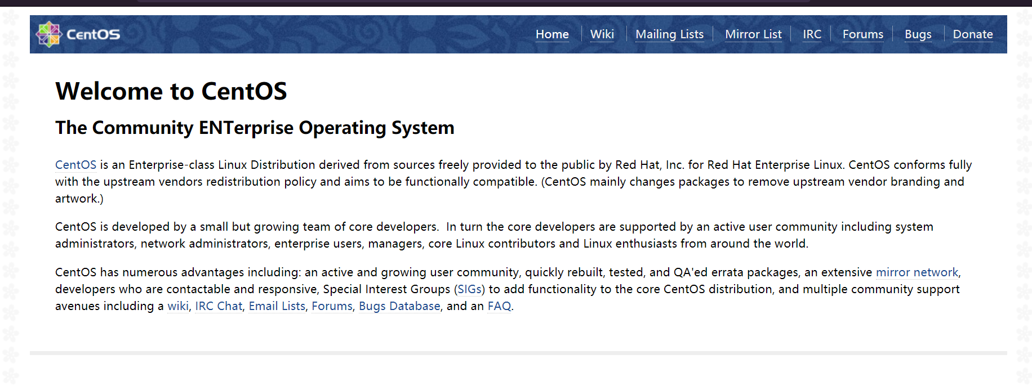The width and height of the screenshot is (1032, 386).
Task: Open the IRC Chat link
Action: pyautogui.click(x=219, y=306)
